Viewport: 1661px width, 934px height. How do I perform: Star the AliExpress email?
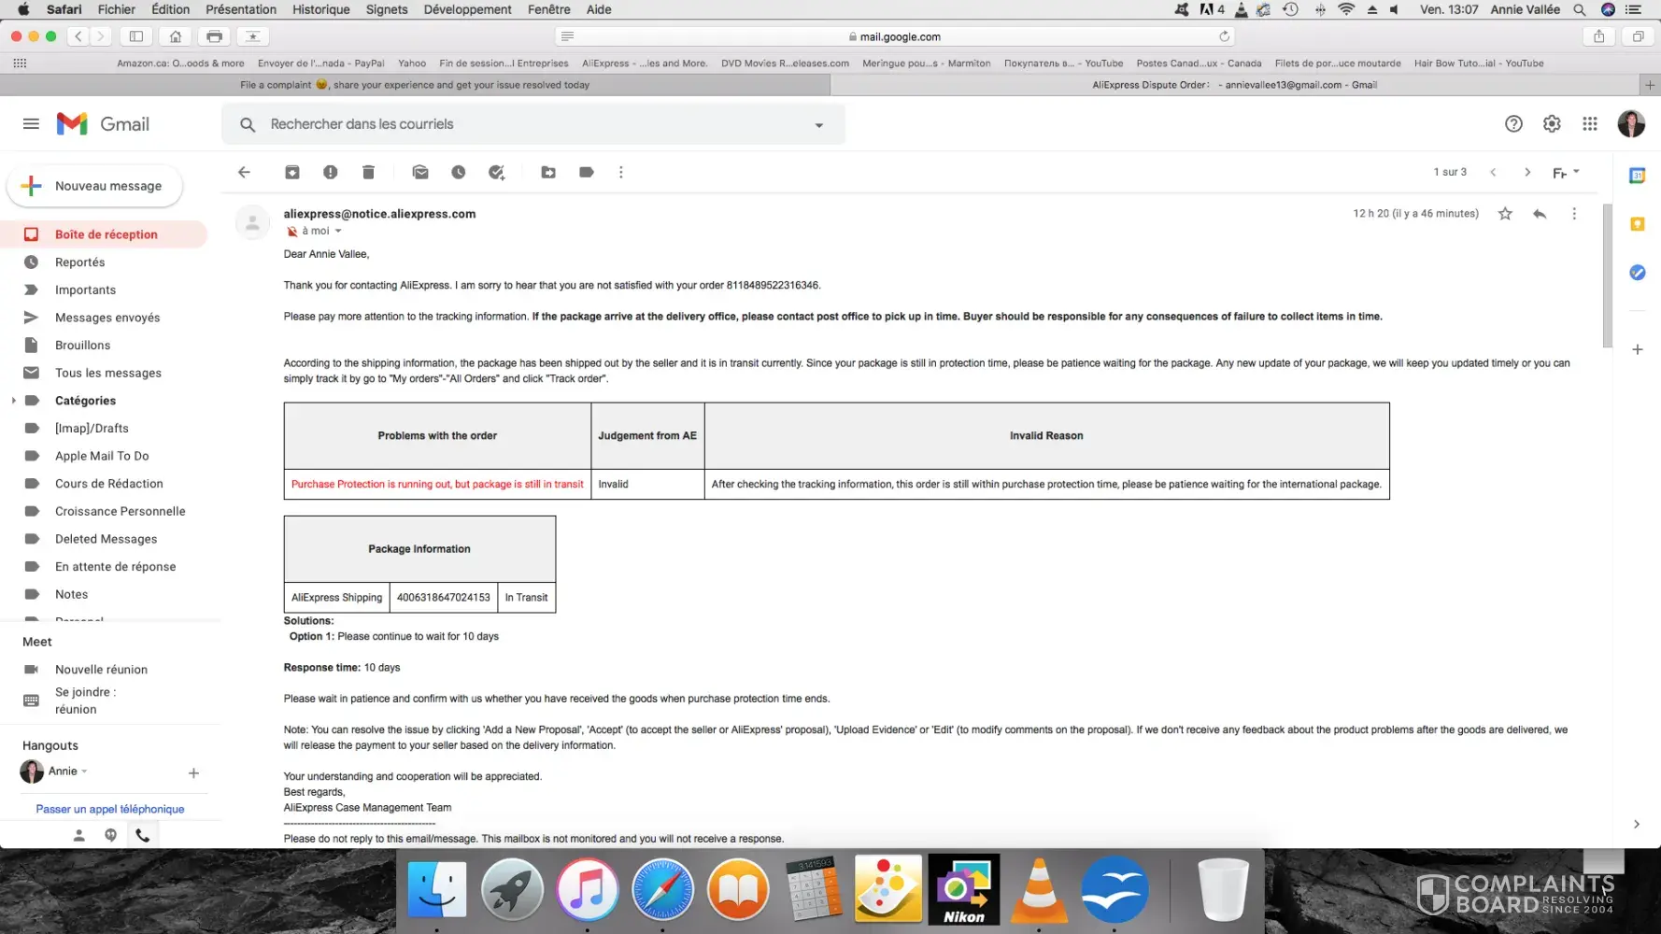click(x=1505, y=214)
